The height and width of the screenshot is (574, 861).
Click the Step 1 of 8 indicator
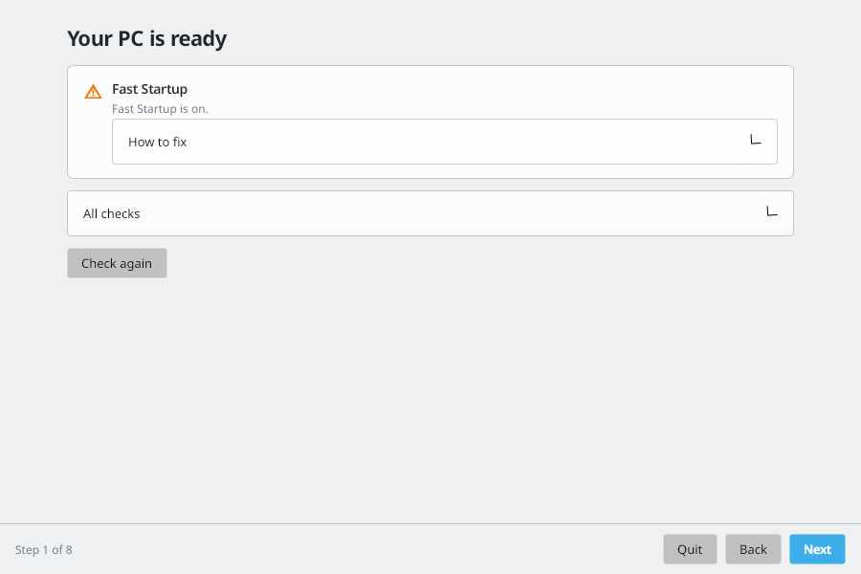click(43, 550)
